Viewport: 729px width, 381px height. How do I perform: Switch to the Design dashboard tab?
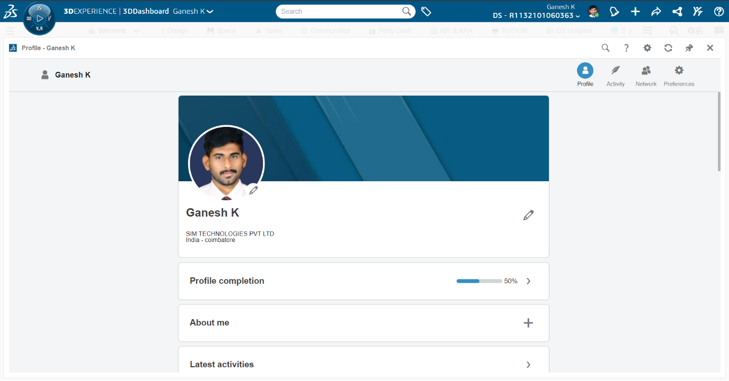[x=174, y=31]
